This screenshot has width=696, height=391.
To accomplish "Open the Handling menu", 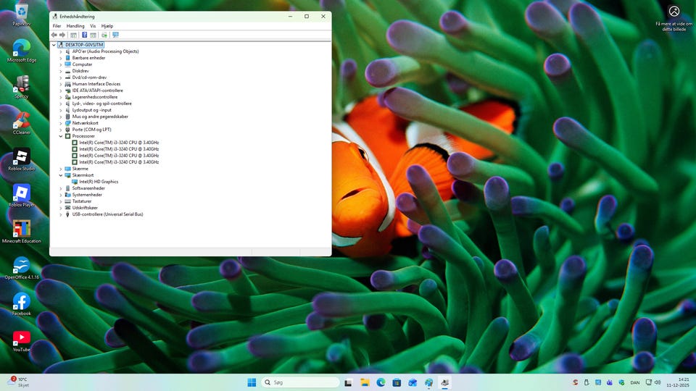I will 75,26.
